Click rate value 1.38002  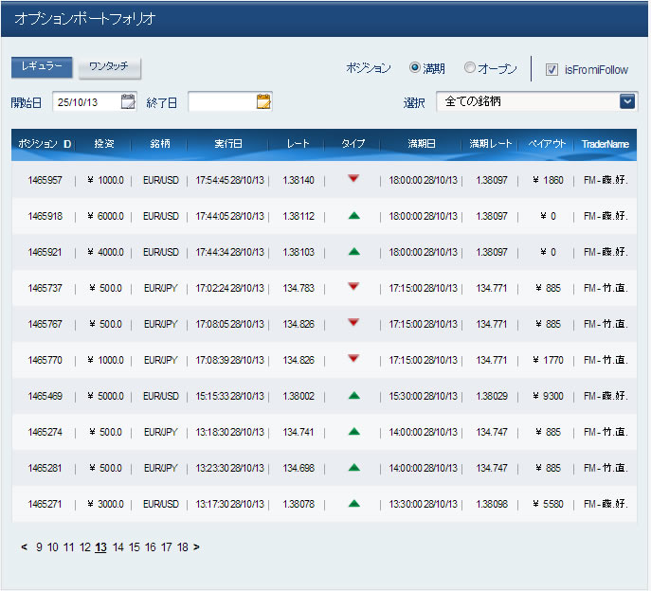pos(298,396)
